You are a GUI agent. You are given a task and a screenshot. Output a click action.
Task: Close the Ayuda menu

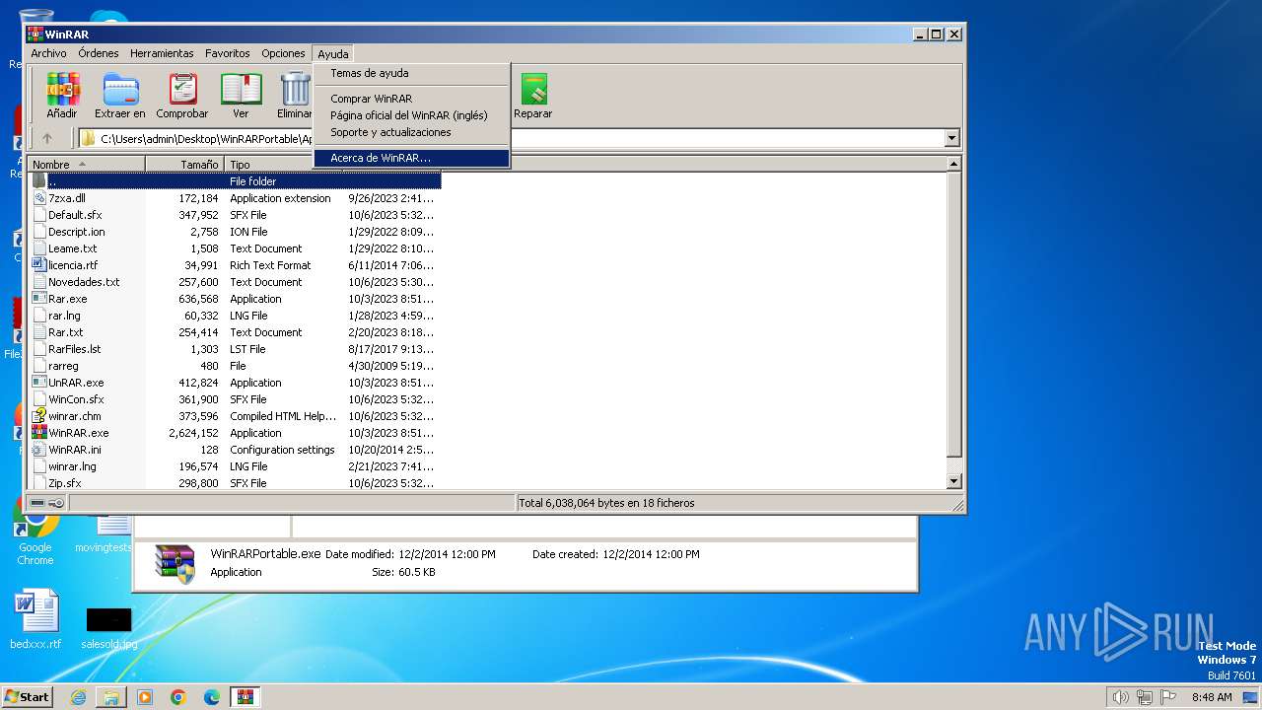(333, 53)
